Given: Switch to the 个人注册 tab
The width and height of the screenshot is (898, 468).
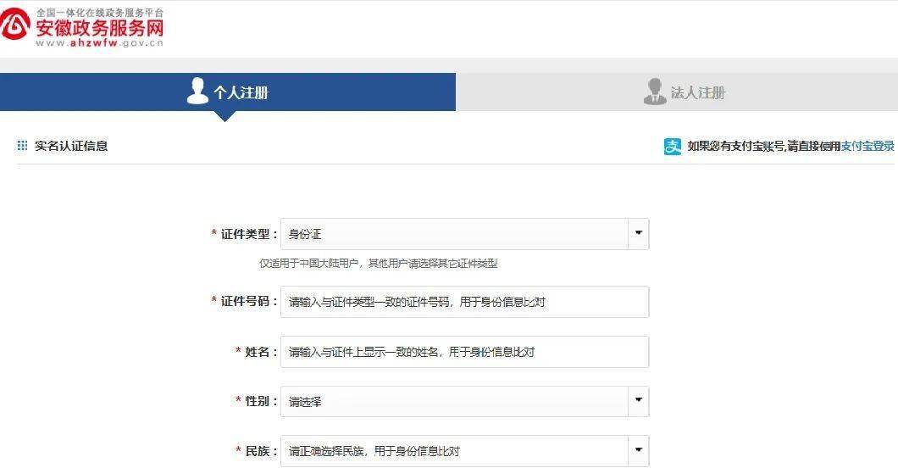Looking at the screenshot, I should (x=228, y=92).
